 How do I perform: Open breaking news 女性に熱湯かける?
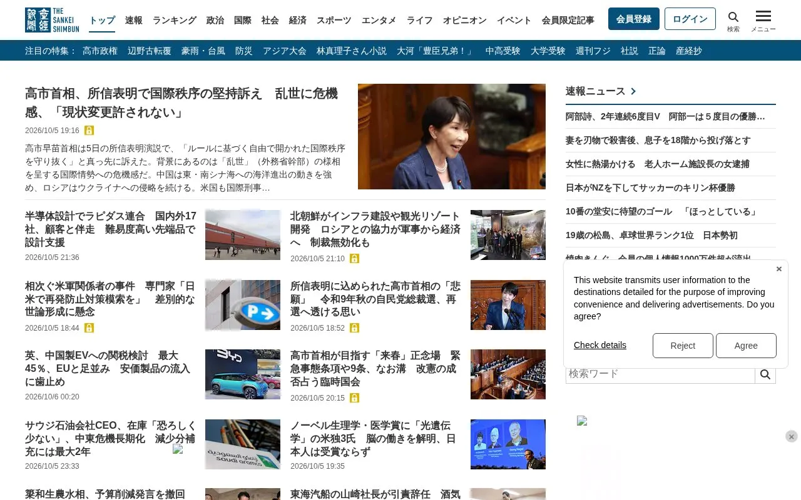tap(657, 164)
